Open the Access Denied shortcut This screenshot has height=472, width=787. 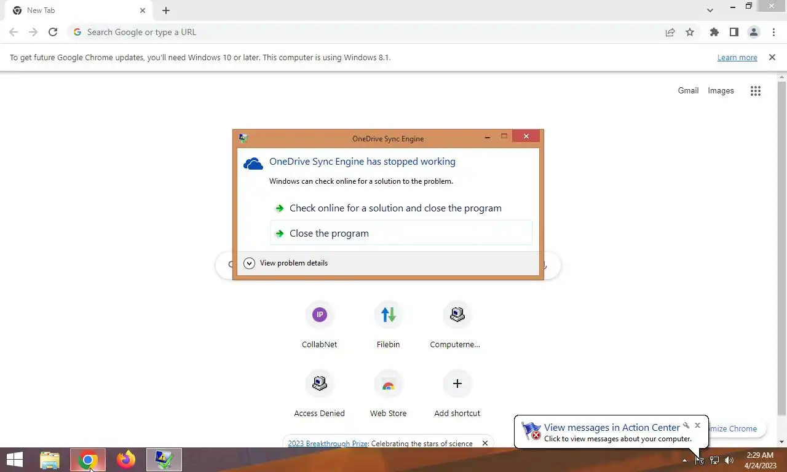(319, 394)
